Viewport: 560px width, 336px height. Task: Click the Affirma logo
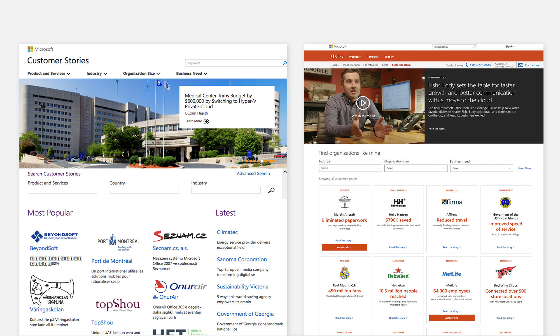tap(452, 202)
